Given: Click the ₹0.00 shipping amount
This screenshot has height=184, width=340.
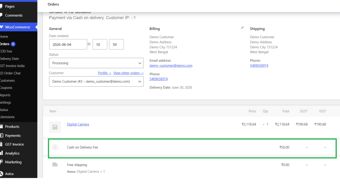Looking at the screenshot, I should pyautogui.click(x=285, y=165).
